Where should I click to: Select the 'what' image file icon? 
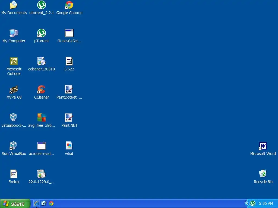point(69,146)
